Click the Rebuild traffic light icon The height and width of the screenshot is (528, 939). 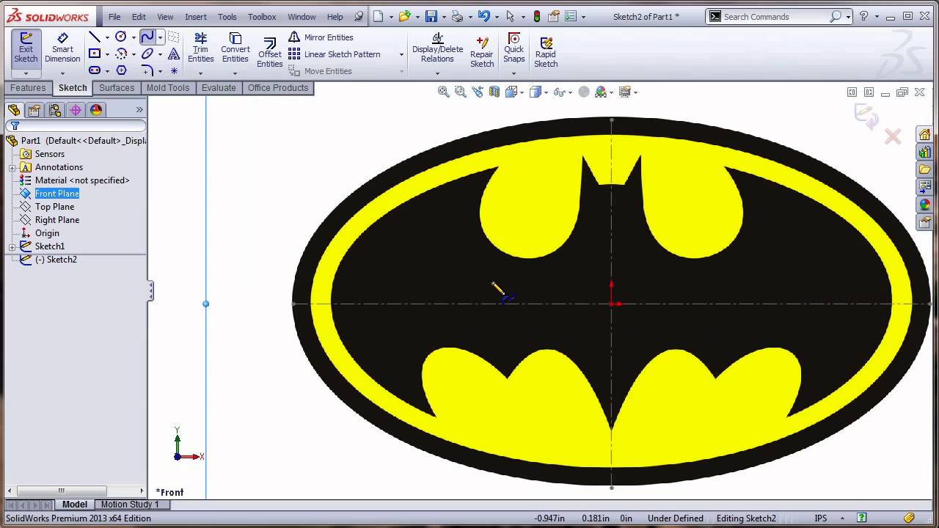pos(537,16)
